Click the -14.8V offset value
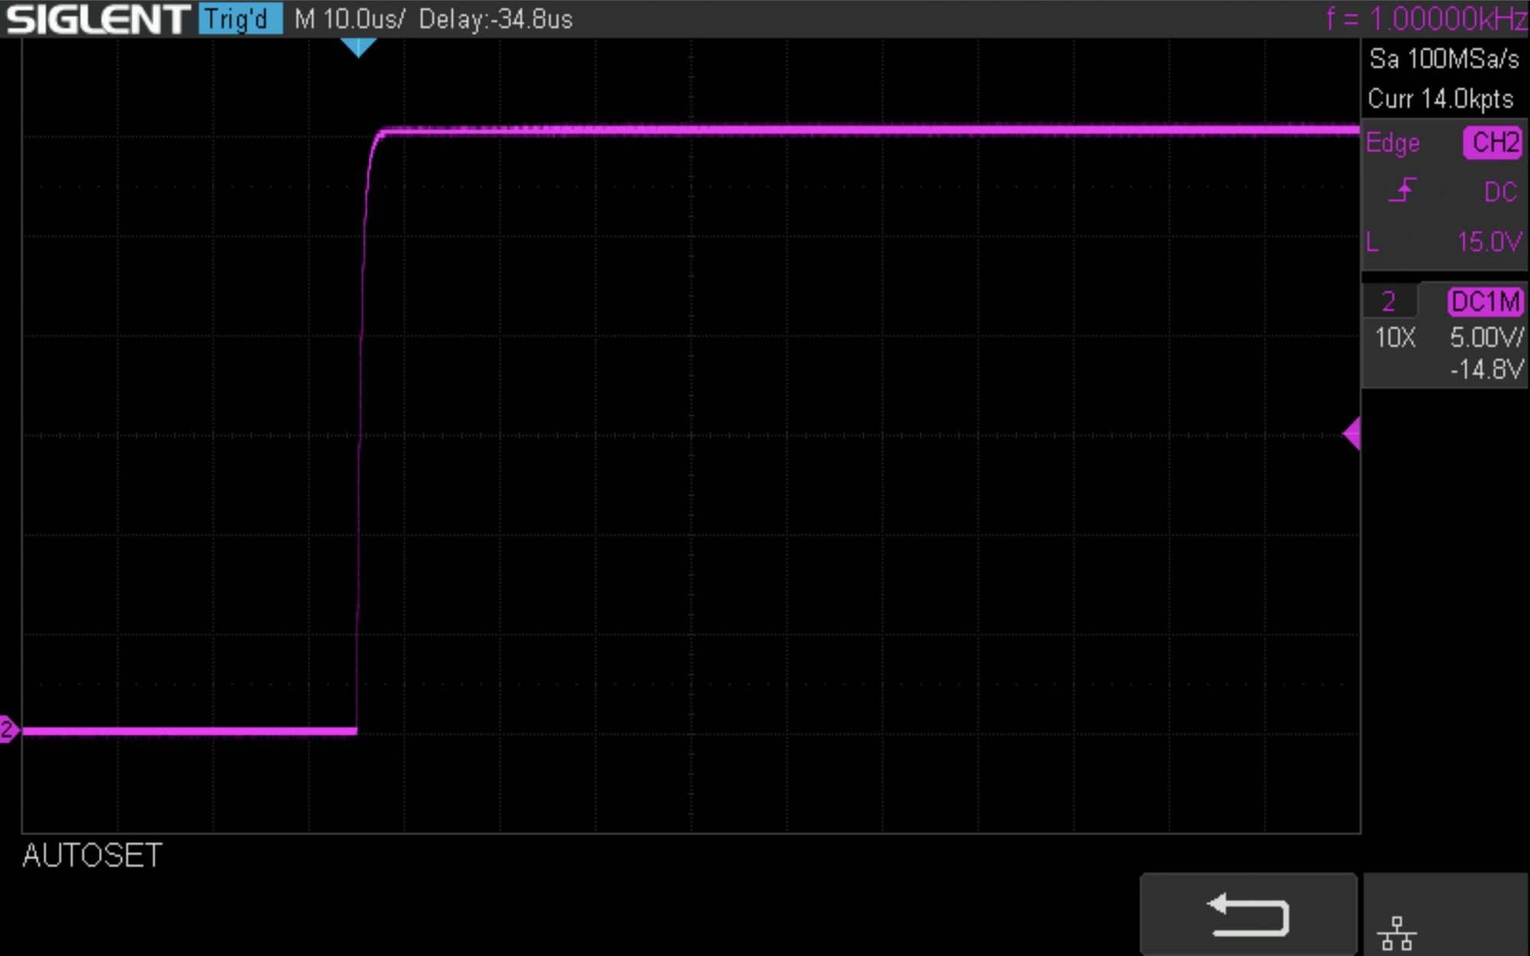This screenshot has height=956, width=1530. [1486, 370]
